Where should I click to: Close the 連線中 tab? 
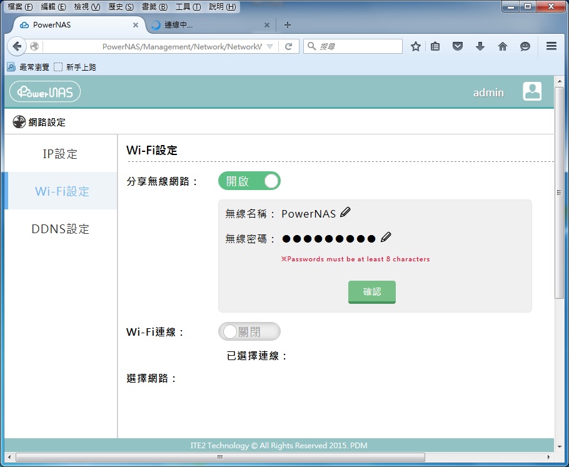pos(267,25)
